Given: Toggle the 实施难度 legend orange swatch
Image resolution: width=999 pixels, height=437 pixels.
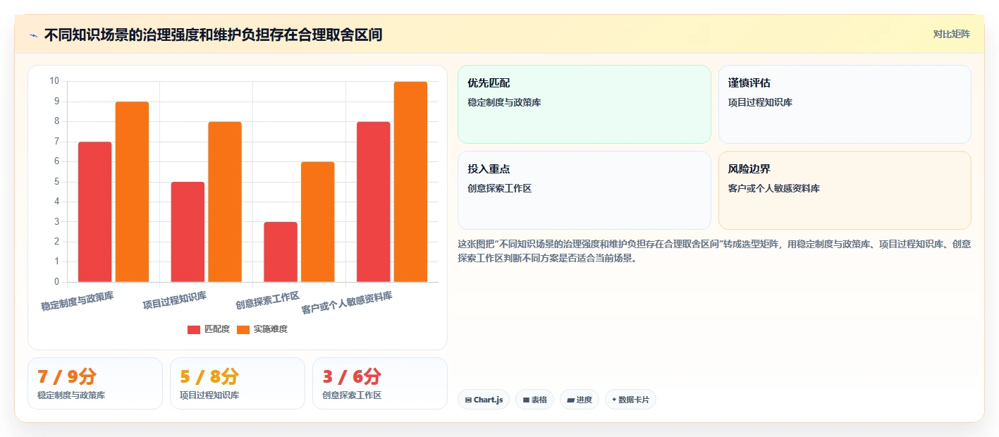Looking at the screenshot, I should click(243, 329).
